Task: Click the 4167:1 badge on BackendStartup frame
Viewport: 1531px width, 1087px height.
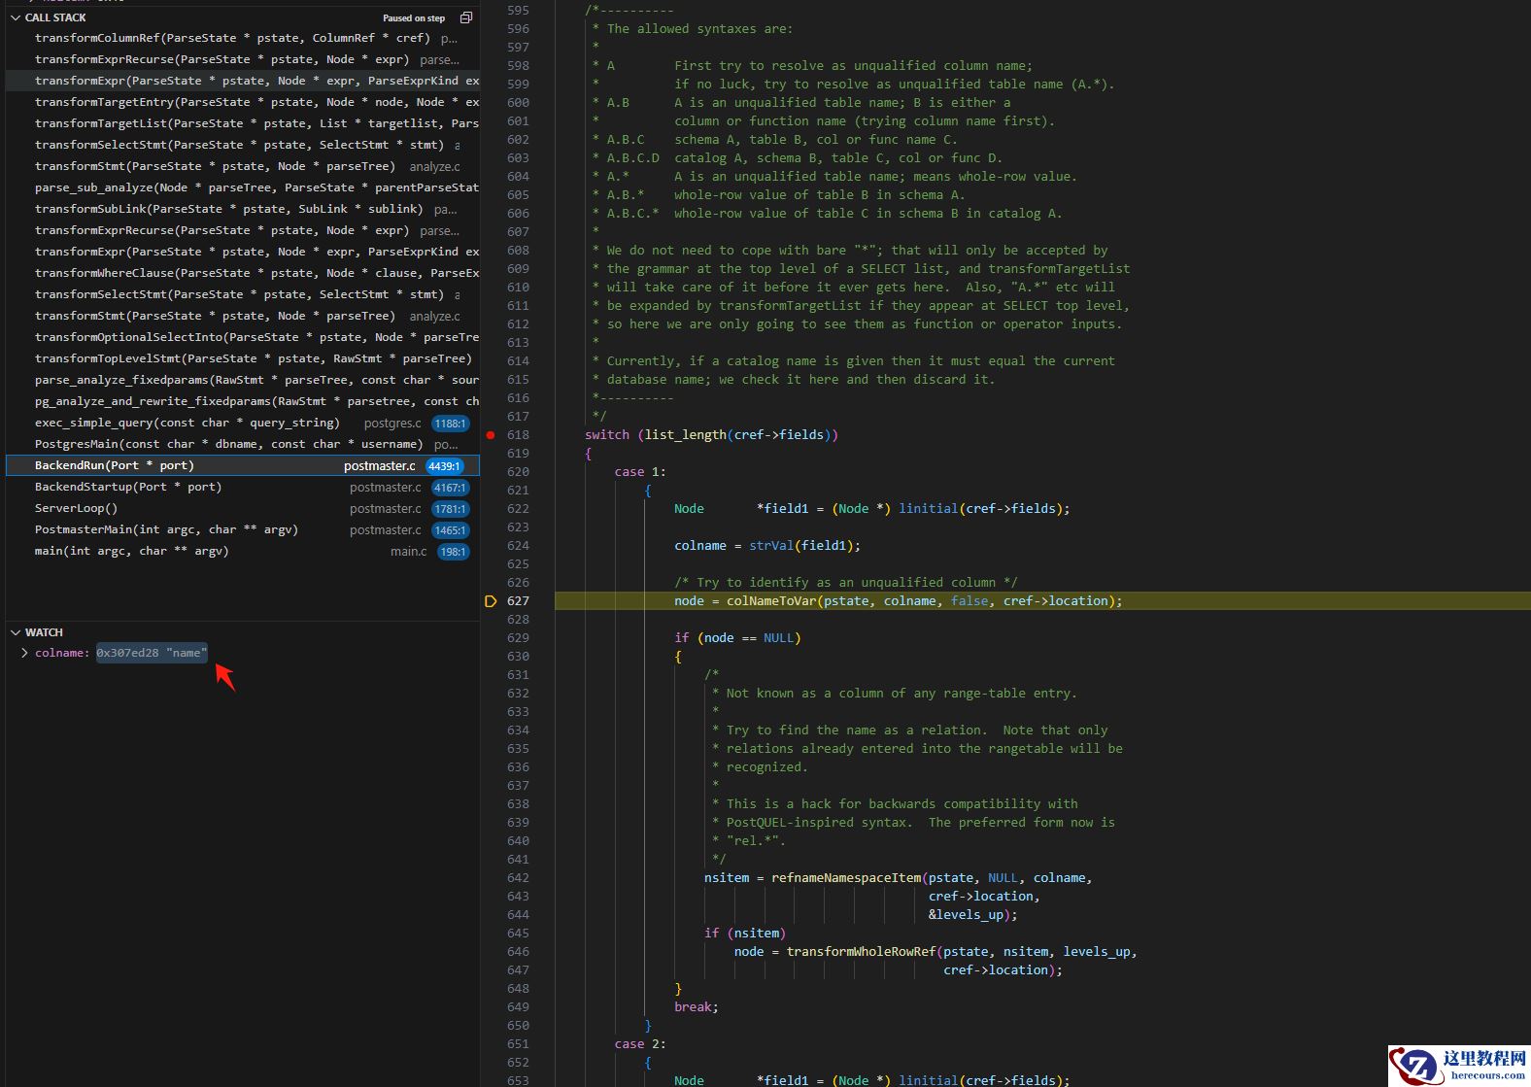Action: [x=450, y=488]
